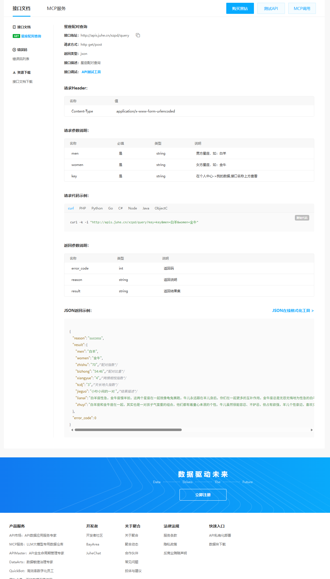Open the 反商业贿赂声明 footer link
The width and height of the screenshot is (330, 579).
175,553
